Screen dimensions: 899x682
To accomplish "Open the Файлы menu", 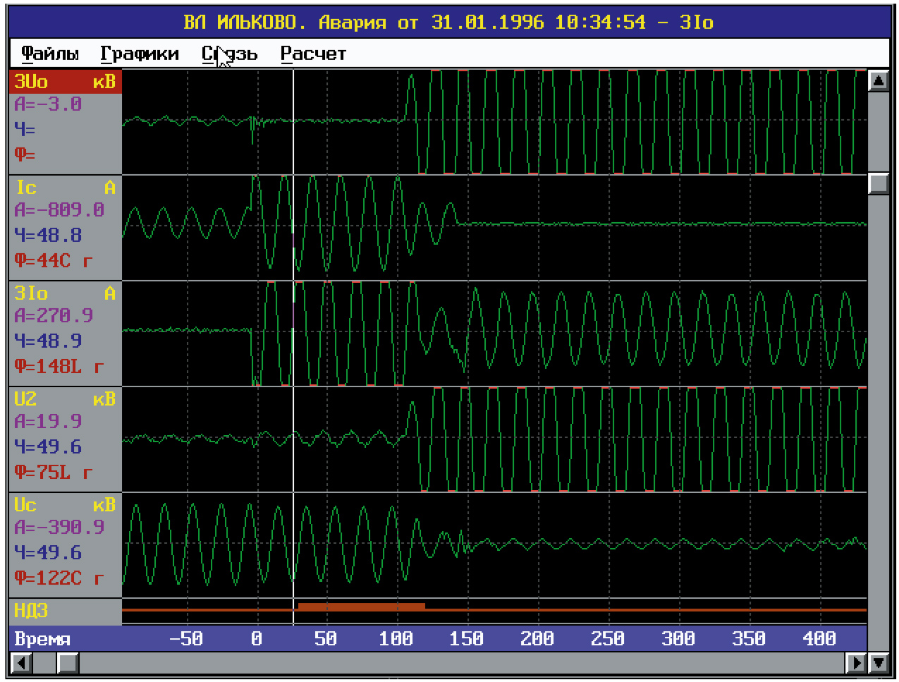I will pos(49,54).
